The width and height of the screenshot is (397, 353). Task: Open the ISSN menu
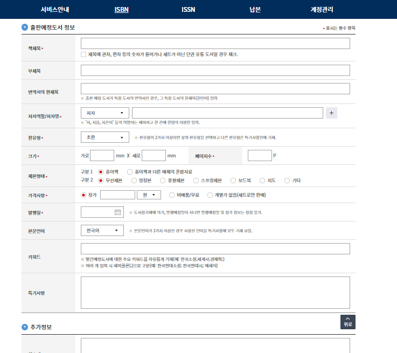coord(189,10)
